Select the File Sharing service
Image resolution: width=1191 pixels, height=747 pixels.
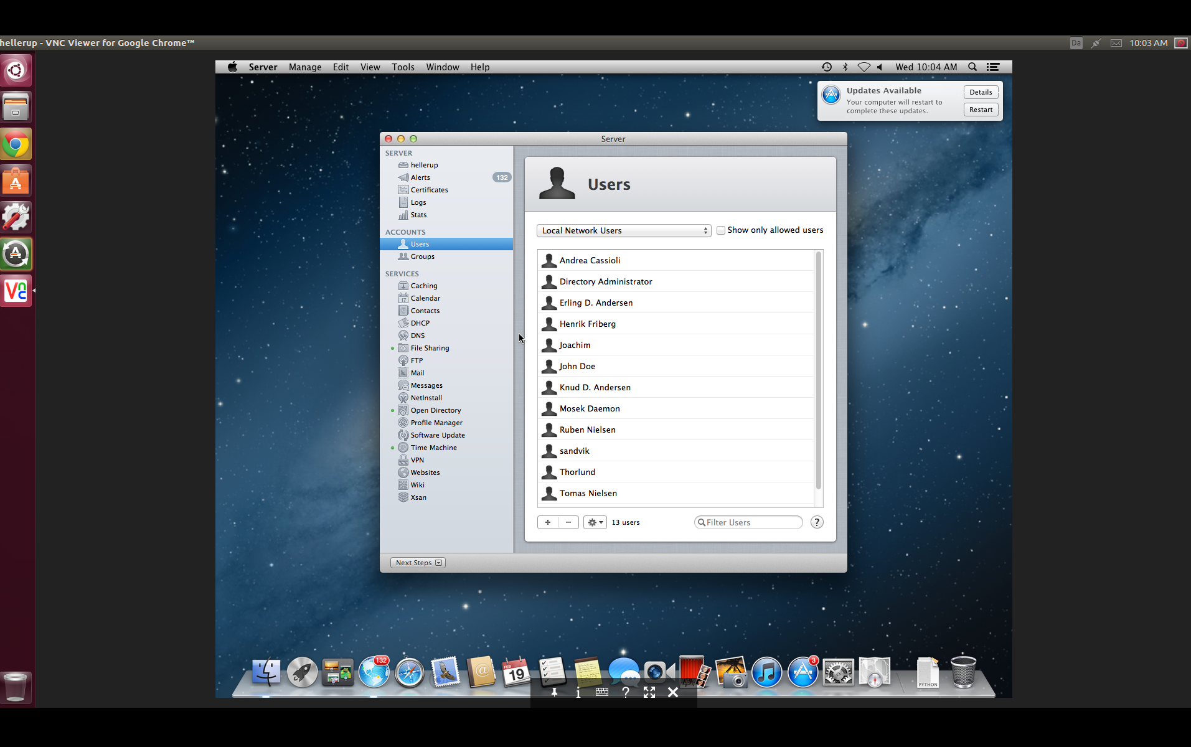(x=430, y=348)
